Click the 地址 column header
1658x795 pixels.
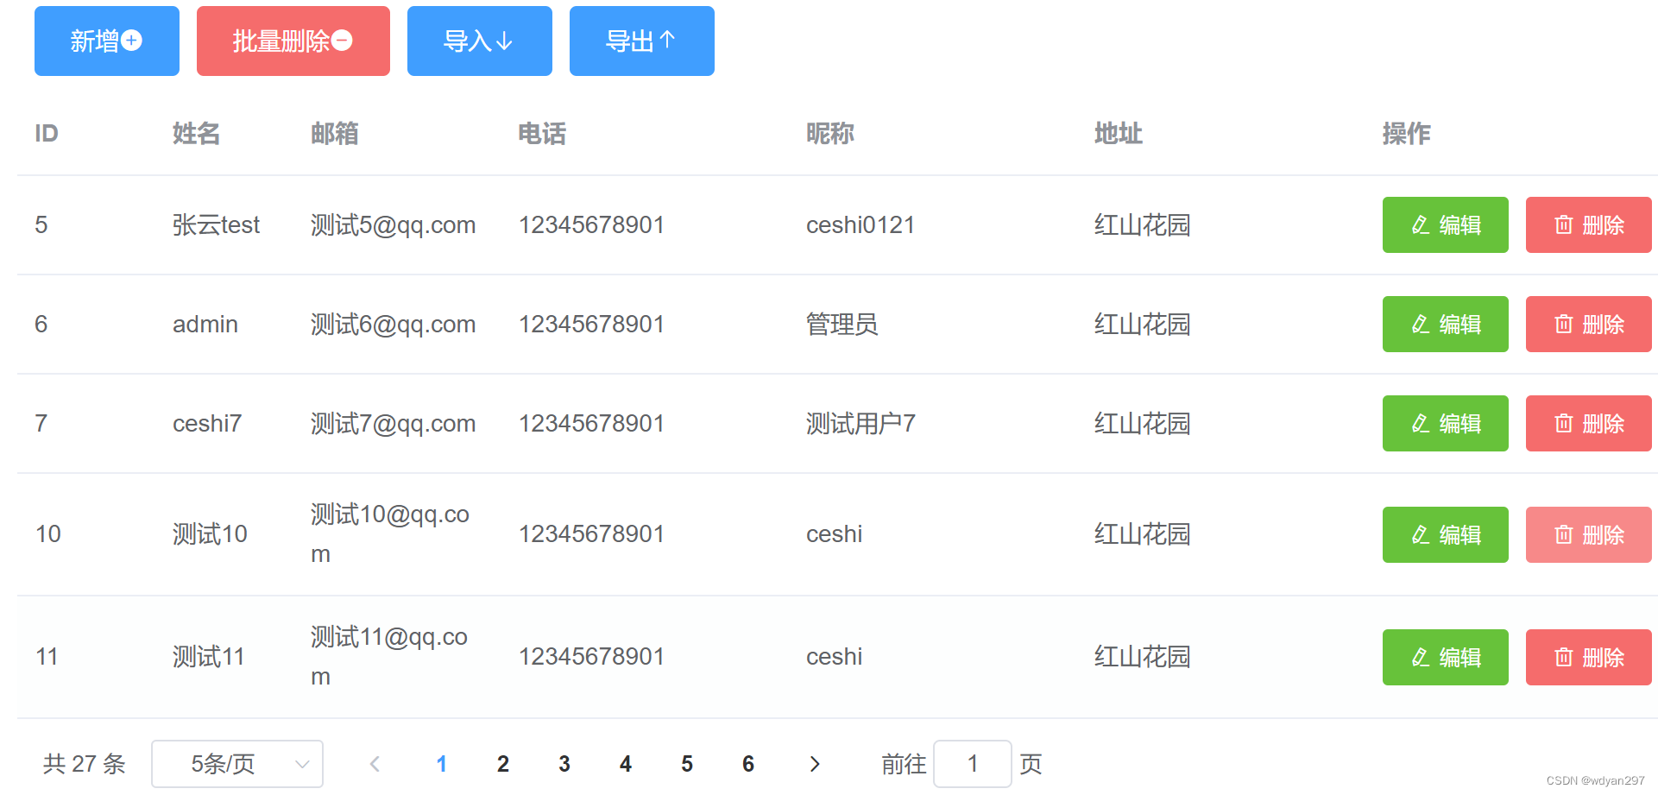click(1119, 134)
